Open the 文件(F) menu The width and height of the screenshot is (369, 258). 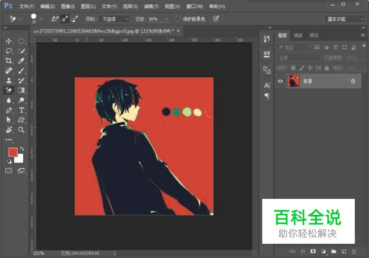click(x=27, y=6)
